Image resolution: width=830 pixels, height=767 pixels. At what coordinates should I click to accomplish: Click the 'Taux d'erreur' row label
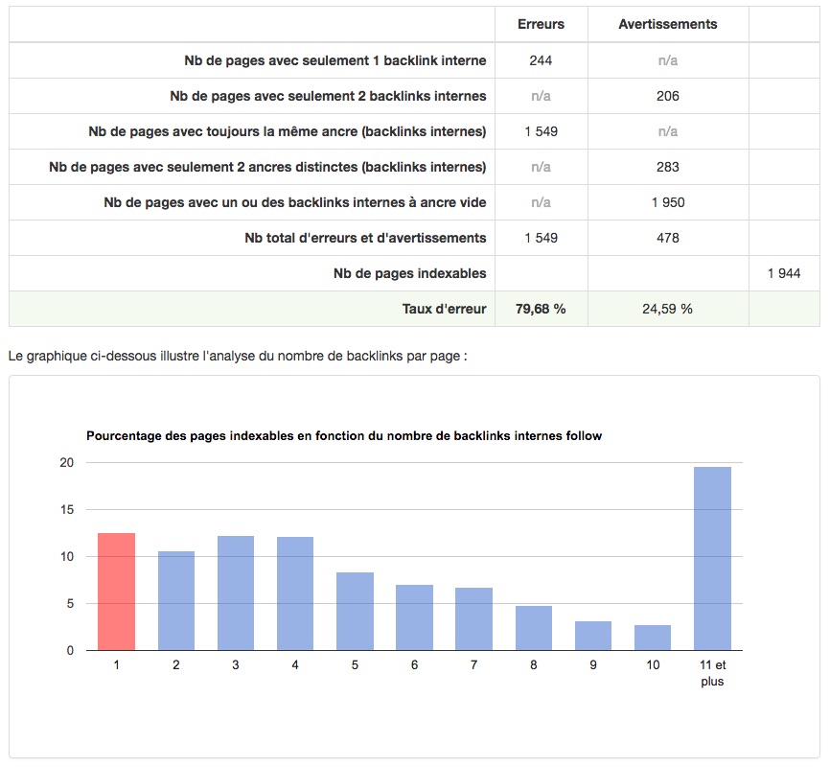(444, 309)
